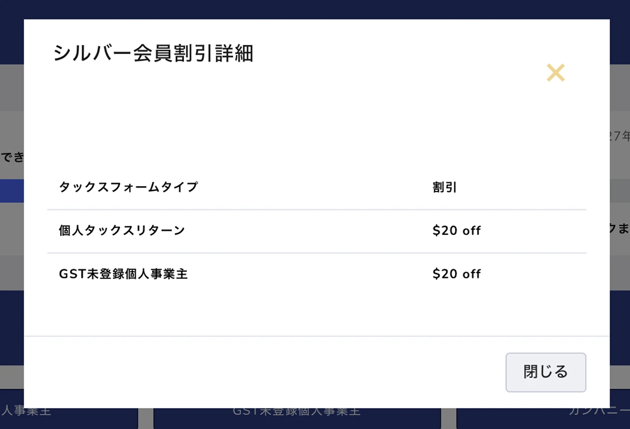Click the empty footer area left of 閉じる
Screen dimensions: 630x429
[262, 372]
